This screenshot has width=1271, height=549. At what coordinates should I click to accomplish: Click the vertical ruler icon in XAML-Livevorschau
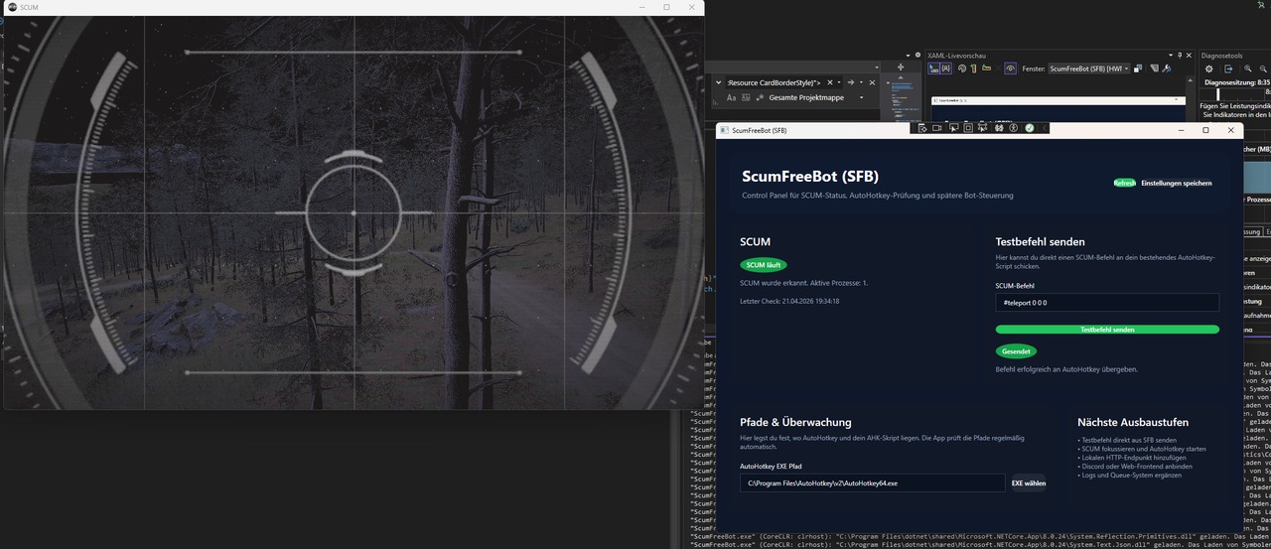[x=973, y=69]
